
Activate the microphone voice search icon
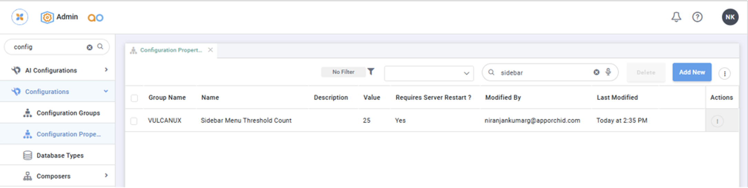[608, 72]
